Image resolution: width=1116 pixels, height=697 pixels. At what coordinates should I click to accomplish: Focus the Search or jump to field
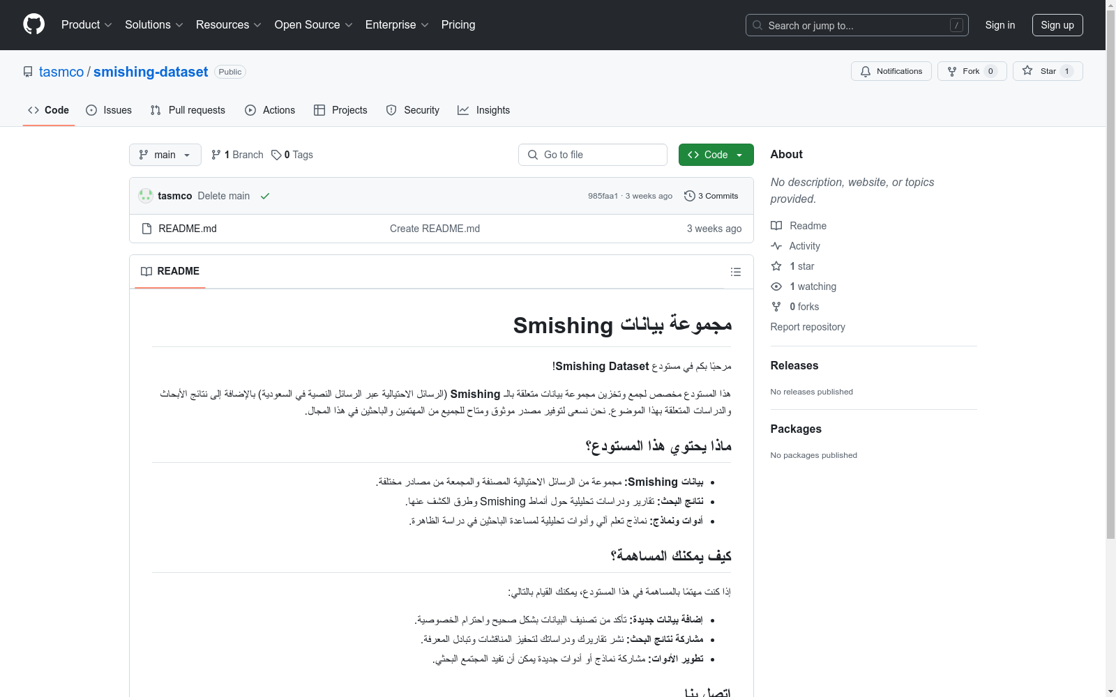(857, 25)
